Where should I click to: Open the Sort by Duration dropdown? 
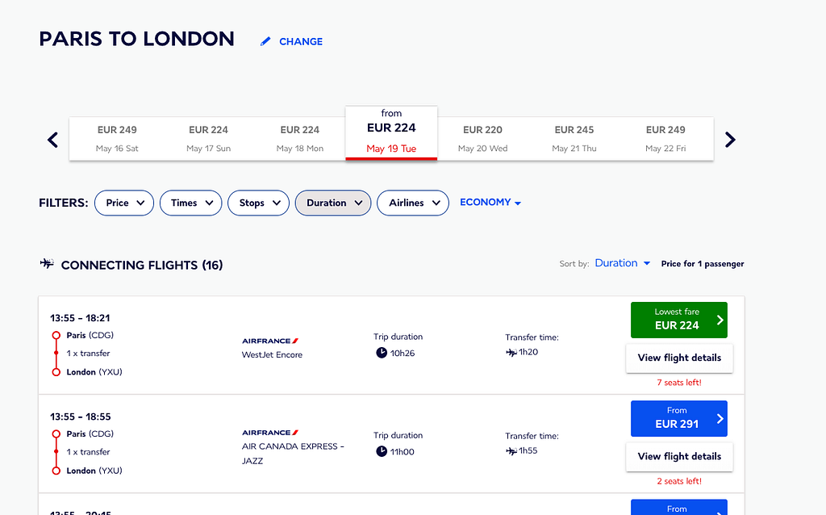[622, 263]
